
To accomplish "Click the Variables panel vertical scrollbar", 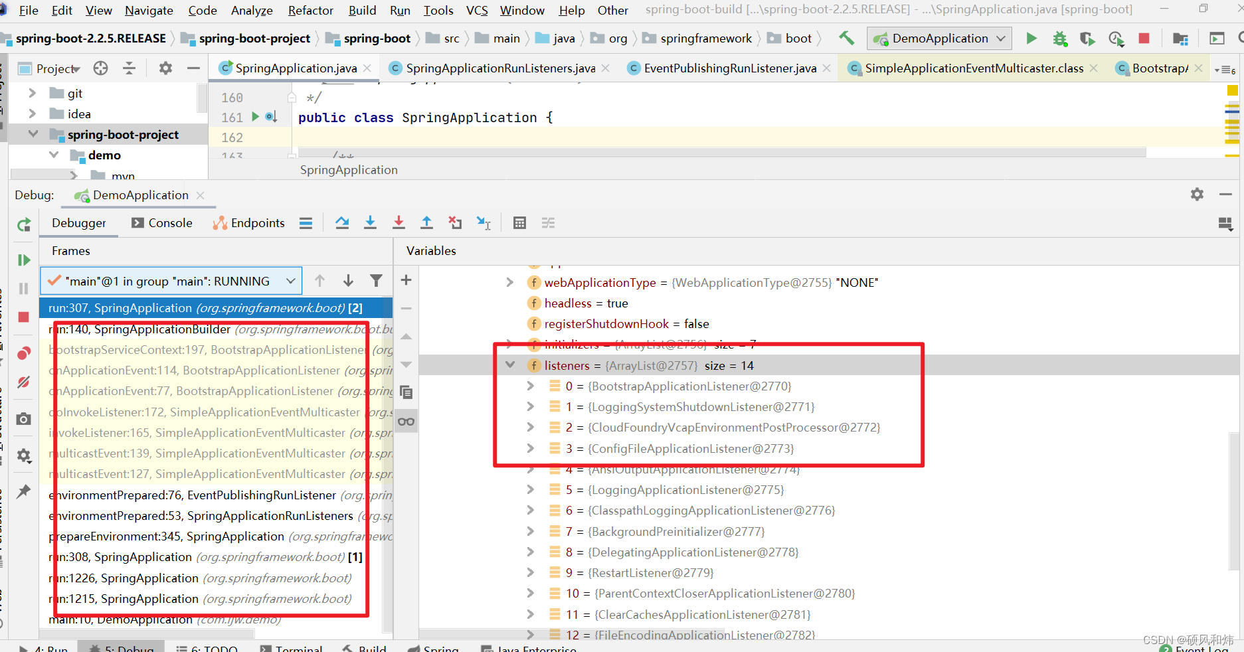I will pyautogui.click(x=1235, y=501).
